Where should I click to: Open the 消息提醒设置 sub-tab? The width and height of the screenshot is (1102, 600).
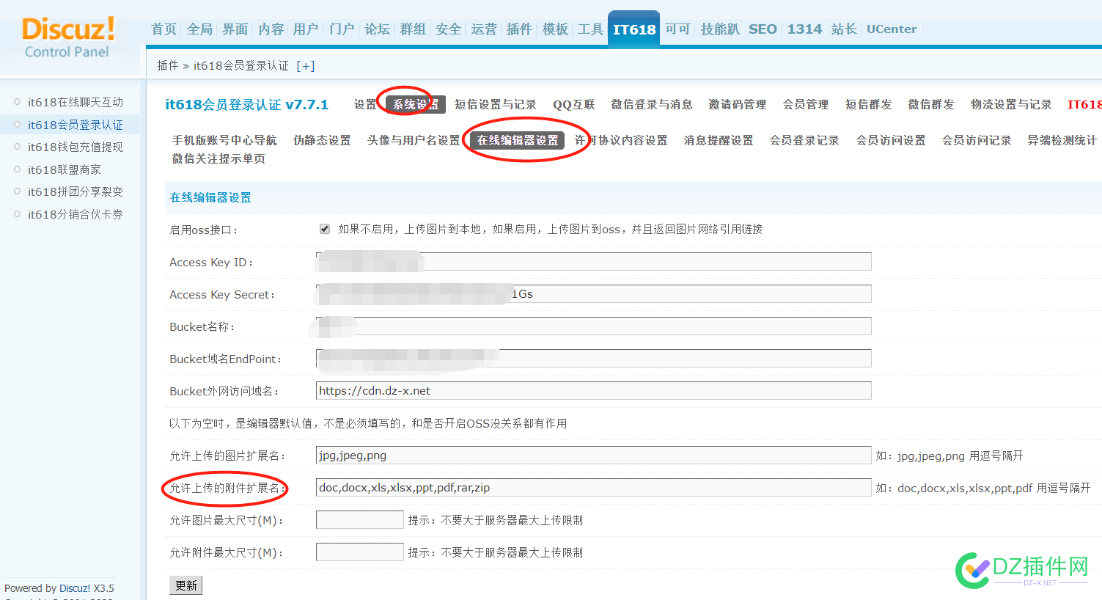(x=719, y=140)
